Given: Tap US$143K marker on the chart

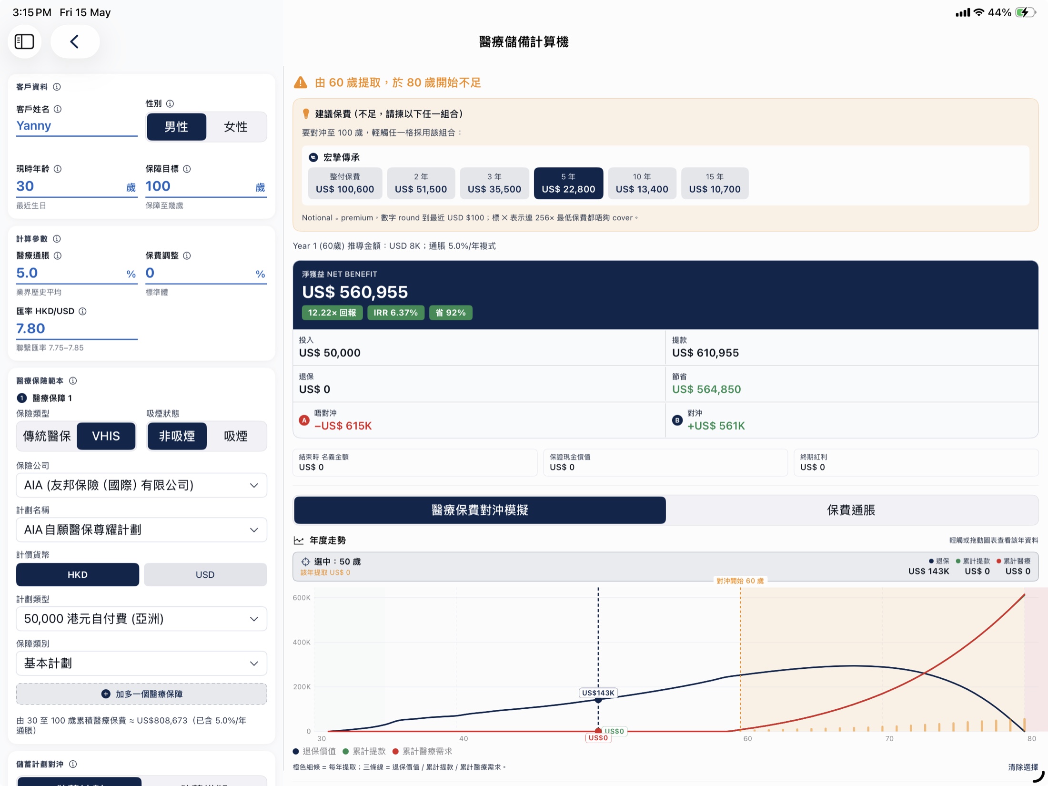Looking at the screenshot, I should click(x=598, y=693).
